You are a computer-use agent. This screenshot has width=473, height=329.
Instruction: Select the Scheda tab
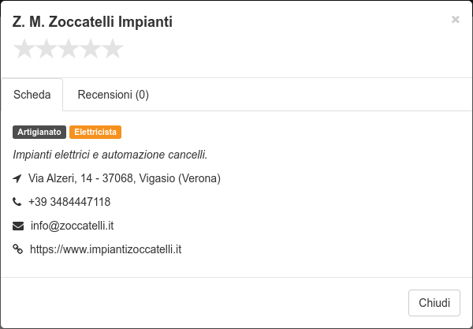pyautogui.click(x=32, y=95)
